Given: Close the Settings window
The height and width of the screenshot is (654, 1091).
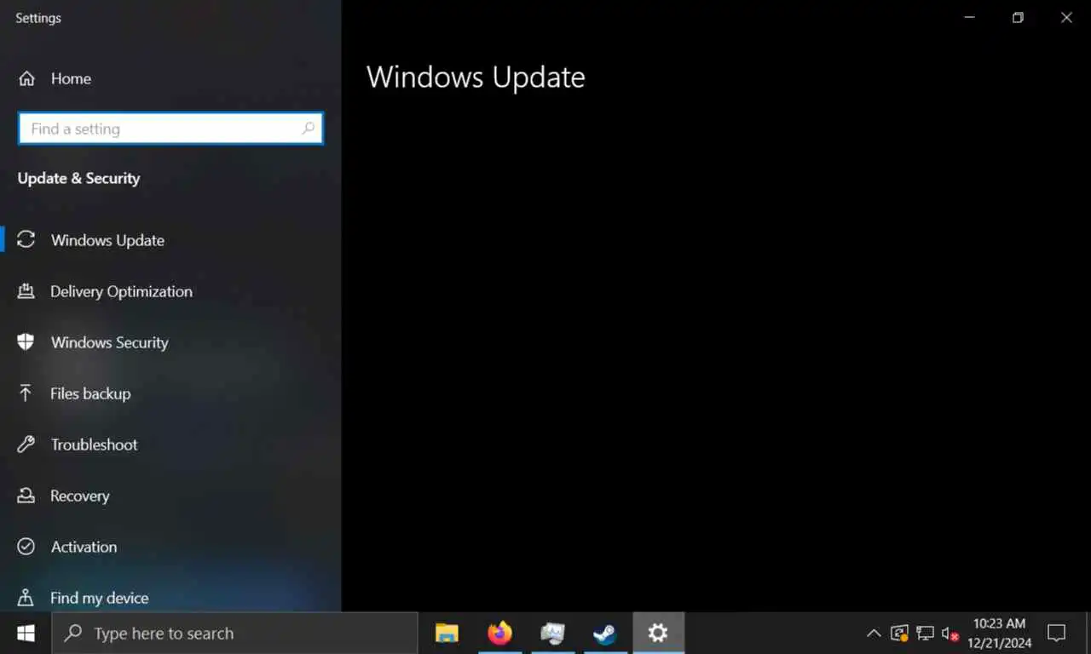Looking at the screenshot, I should [1066, 17].
